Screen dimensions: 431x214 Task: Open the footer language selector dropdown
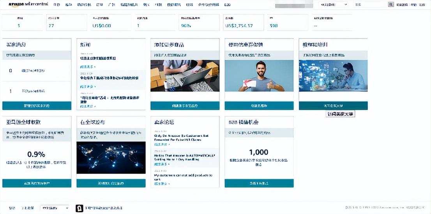click(55, 208)
